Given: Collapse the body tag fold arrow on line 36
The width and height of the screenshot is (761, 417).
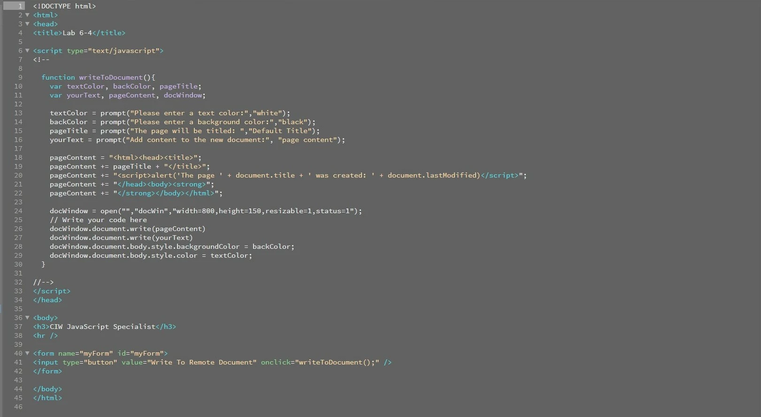Looking at the screenshot, I should click(27, 318).
